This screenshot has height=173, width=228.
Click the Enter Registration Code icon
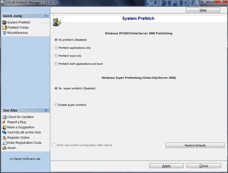pyautogui.click(x=4, y=143)
